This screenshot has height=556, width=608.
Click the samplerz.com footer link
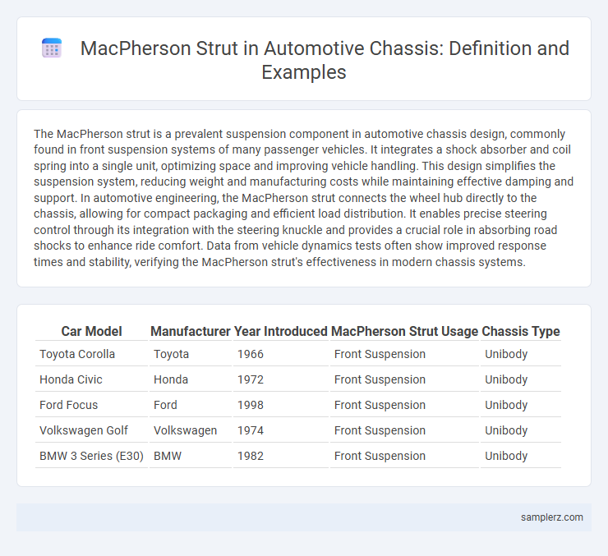pos(552,517)
